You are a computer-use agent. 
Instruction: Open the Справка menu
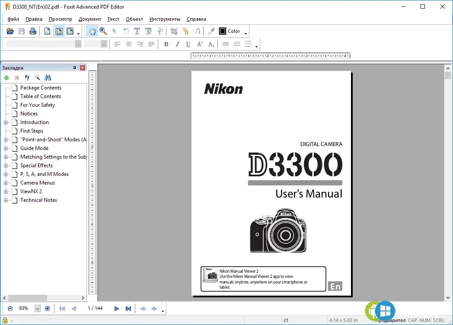tap(196, 19)
